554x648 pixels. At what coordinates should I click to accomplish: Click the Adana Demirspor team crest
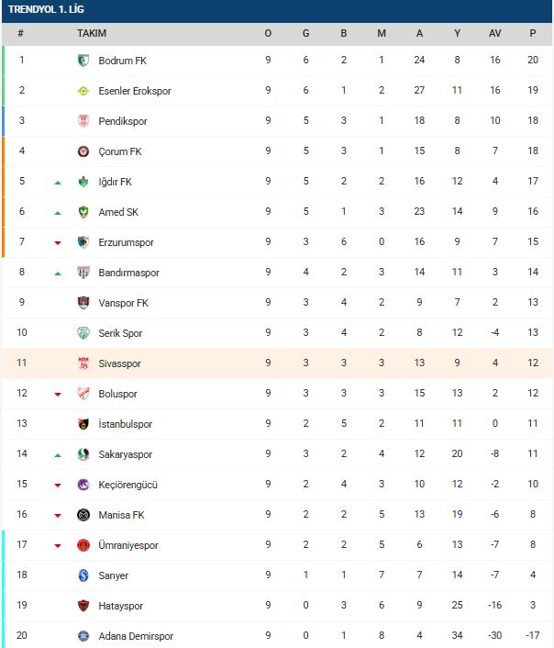83,636
